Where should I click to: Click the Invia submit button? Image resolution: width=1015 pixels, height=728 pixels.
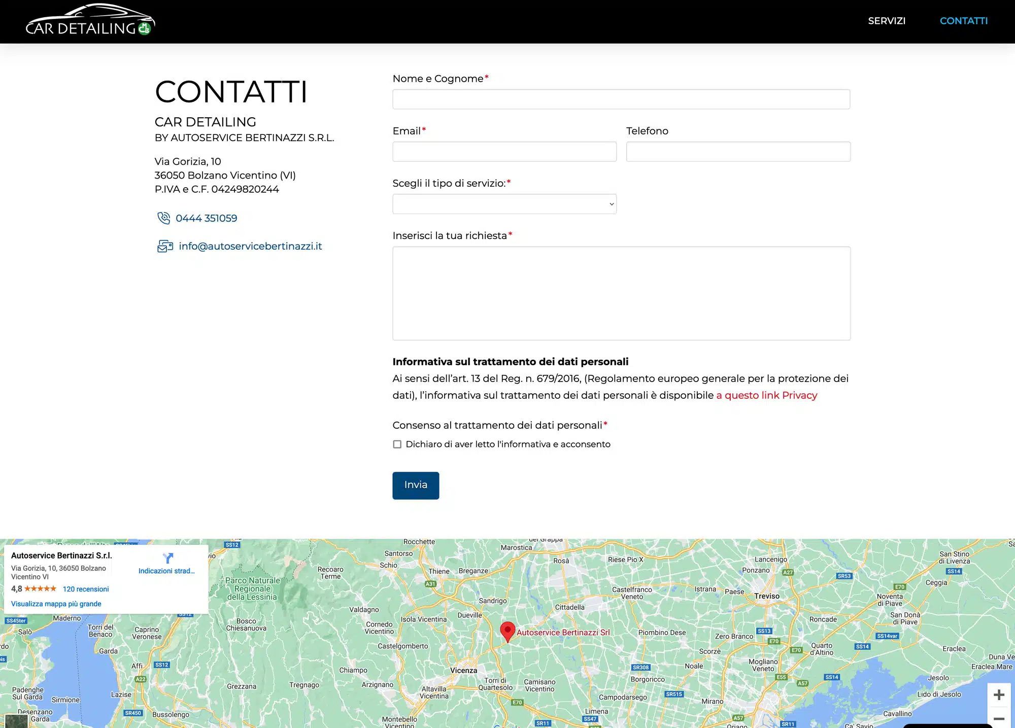click(416, 486)
